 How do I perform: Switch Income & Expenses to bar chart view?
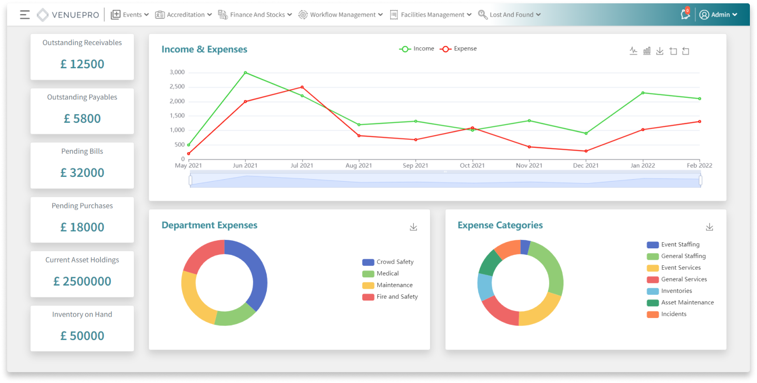(646, 51)
